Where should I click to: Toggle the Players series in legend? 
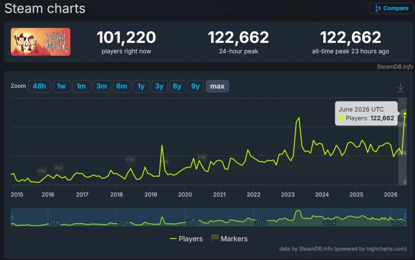tap(186, 239)
